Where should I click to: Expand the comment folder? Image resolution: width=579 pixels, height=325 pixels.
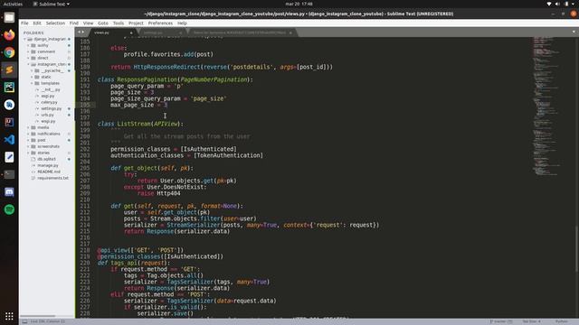[28, 51]
